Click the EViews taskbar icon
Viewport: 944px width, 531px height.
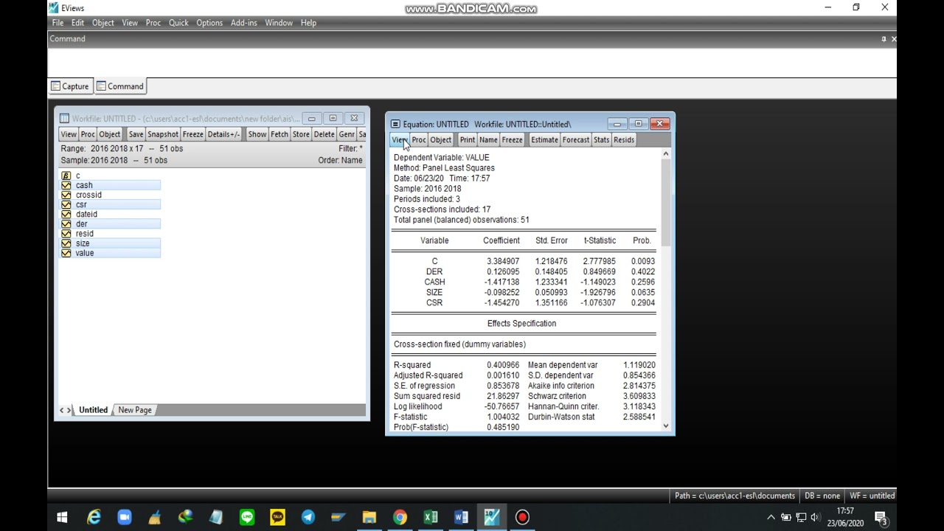(491, 517)
